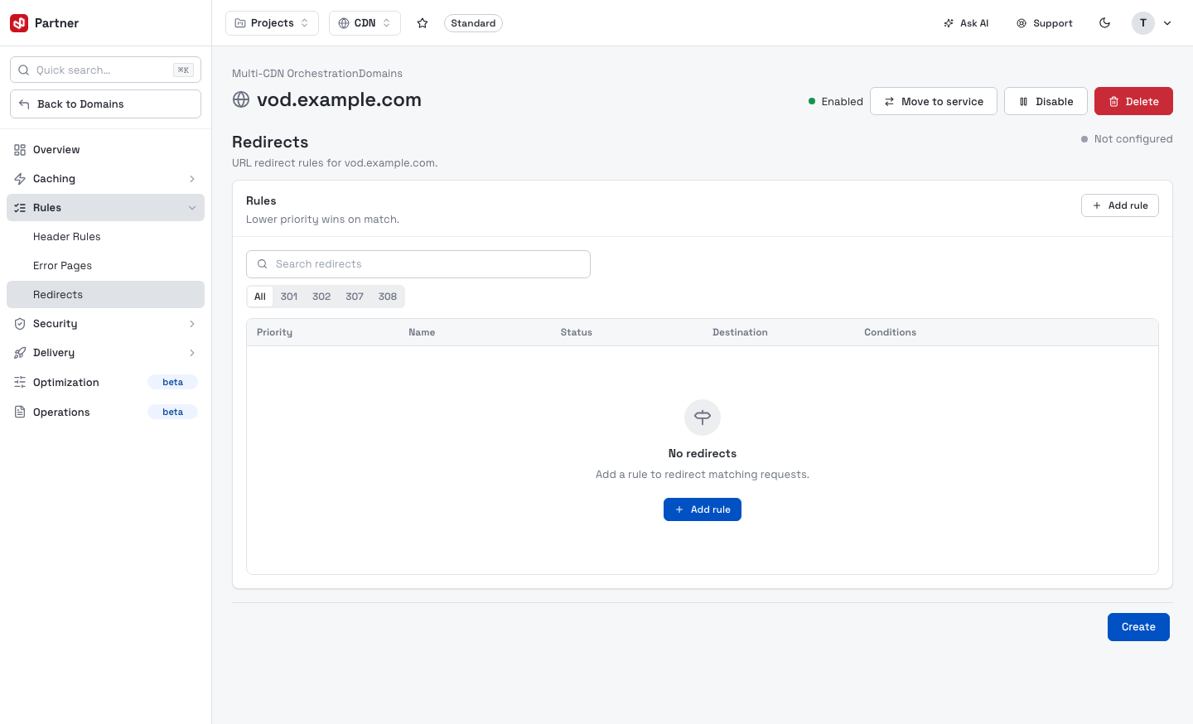
Task: Favorite with the star icon
Action: click(x=423, y=23)
